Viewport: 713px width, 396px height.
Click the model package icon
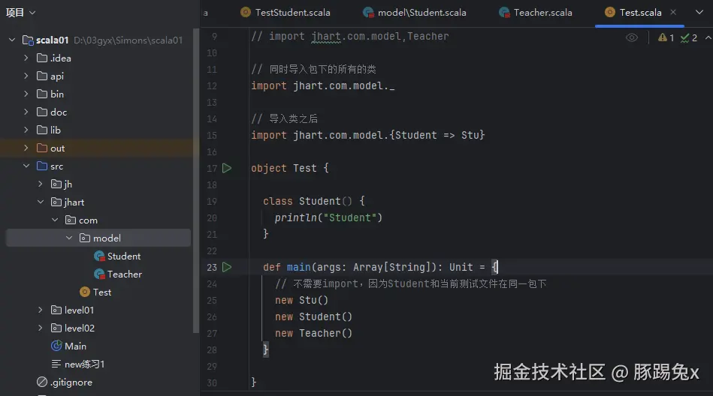click(85, 238)
